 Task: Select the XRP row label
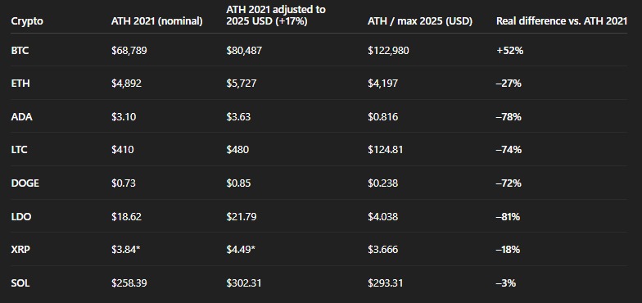coord(20,249)
